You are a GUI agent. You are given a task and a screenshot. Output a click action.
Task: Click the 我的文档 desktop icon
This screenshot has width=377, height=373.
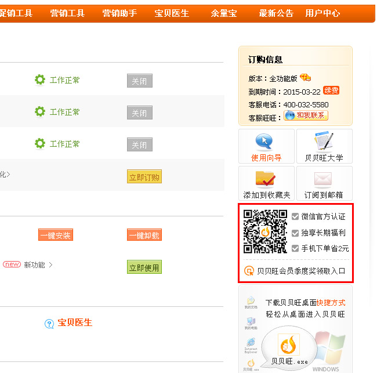[251, 302]
